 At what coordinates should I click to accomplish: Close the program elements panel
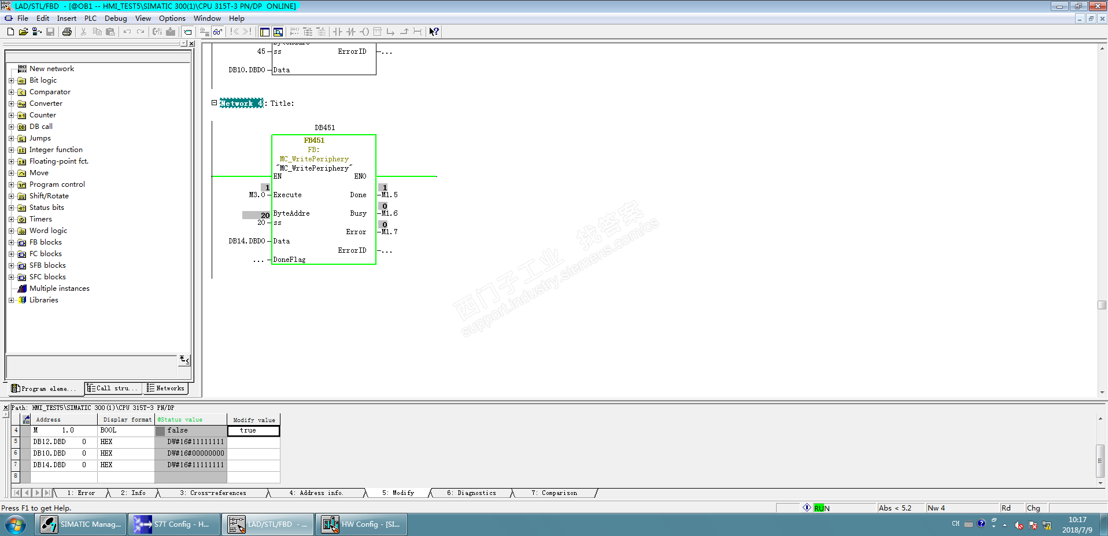coord(191,44)
